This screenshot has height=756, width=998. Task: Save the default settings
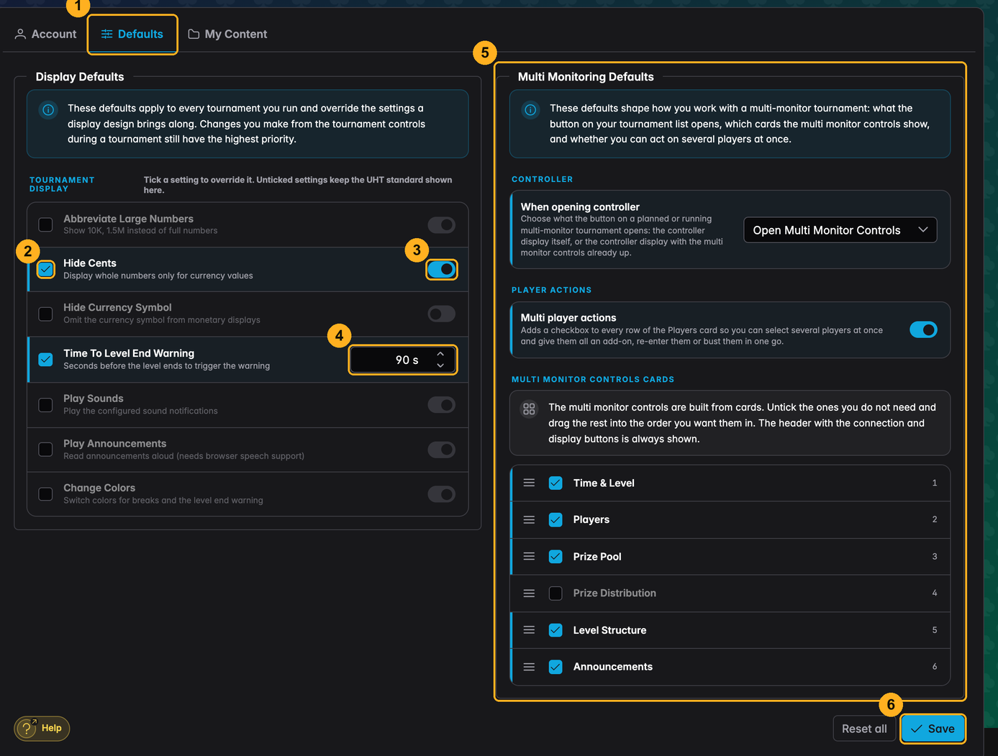coord(933,729)
